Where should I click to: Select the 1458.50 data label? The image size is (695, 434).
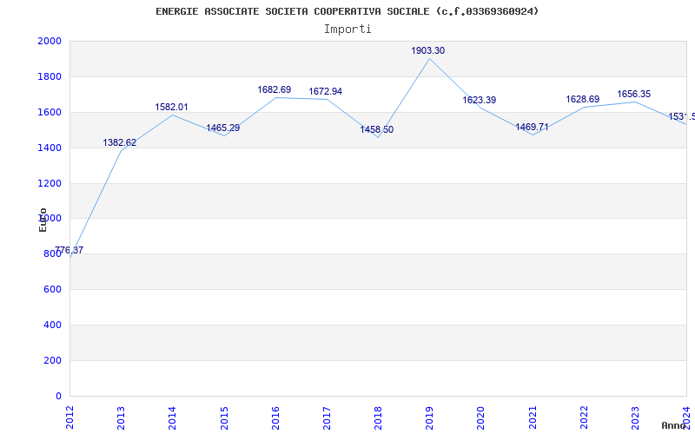(376, 130)
